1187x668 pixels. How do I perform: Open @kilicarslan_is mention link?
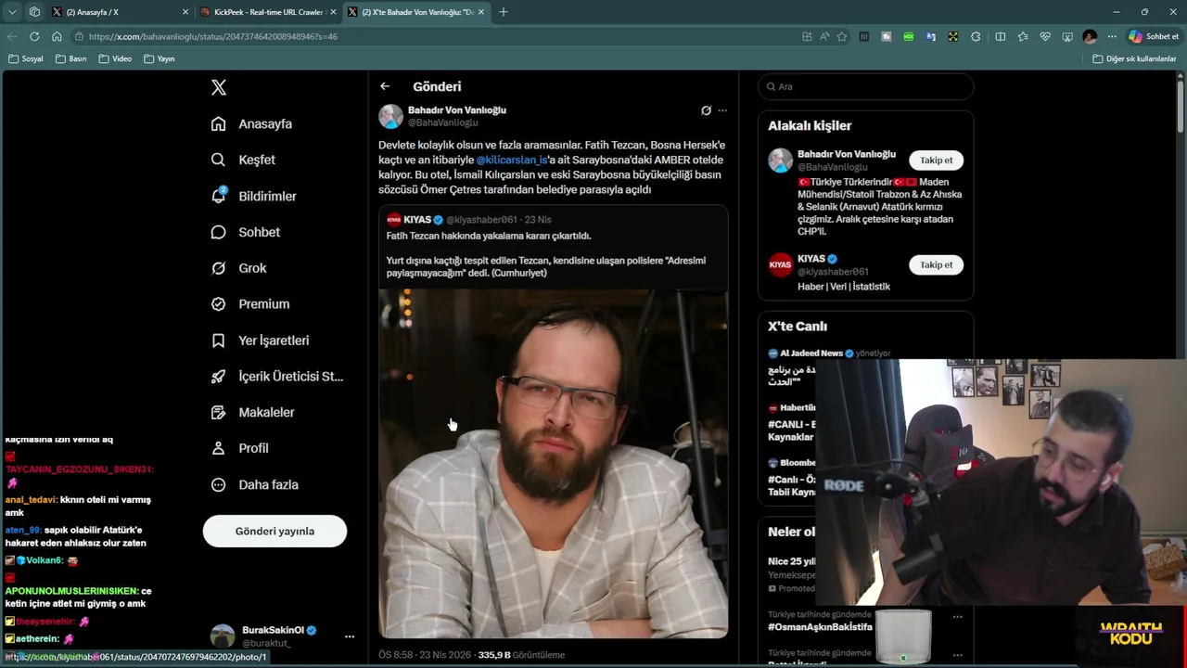tap(512, 160)
